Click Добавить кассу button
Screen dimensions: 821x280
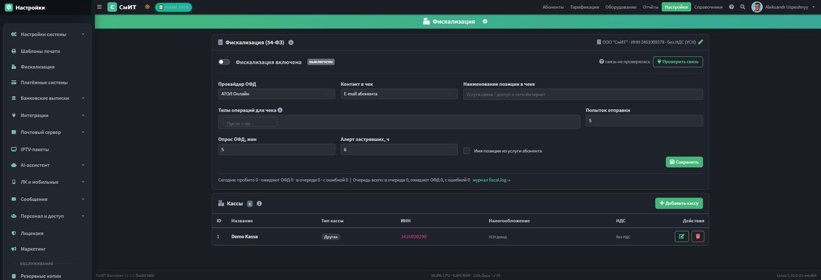pos(679,203)
